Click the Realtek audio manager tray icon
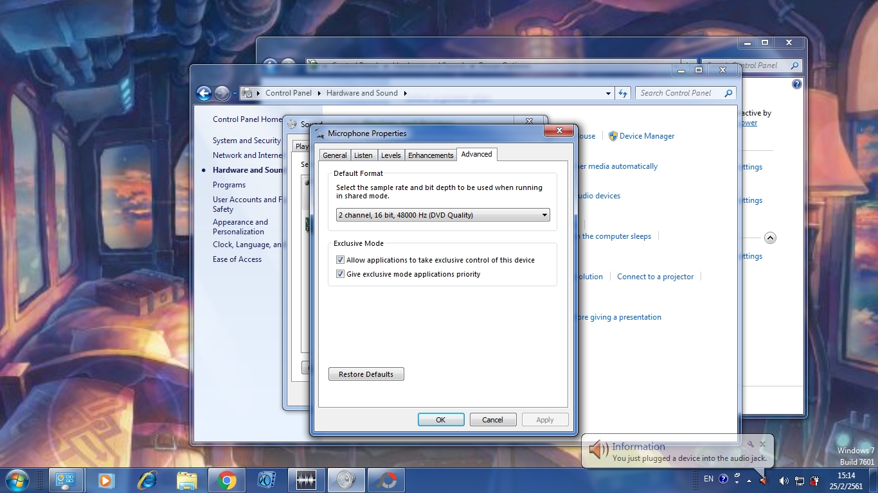The width and height of the screenshot is (878, 493). click(764, 480)
